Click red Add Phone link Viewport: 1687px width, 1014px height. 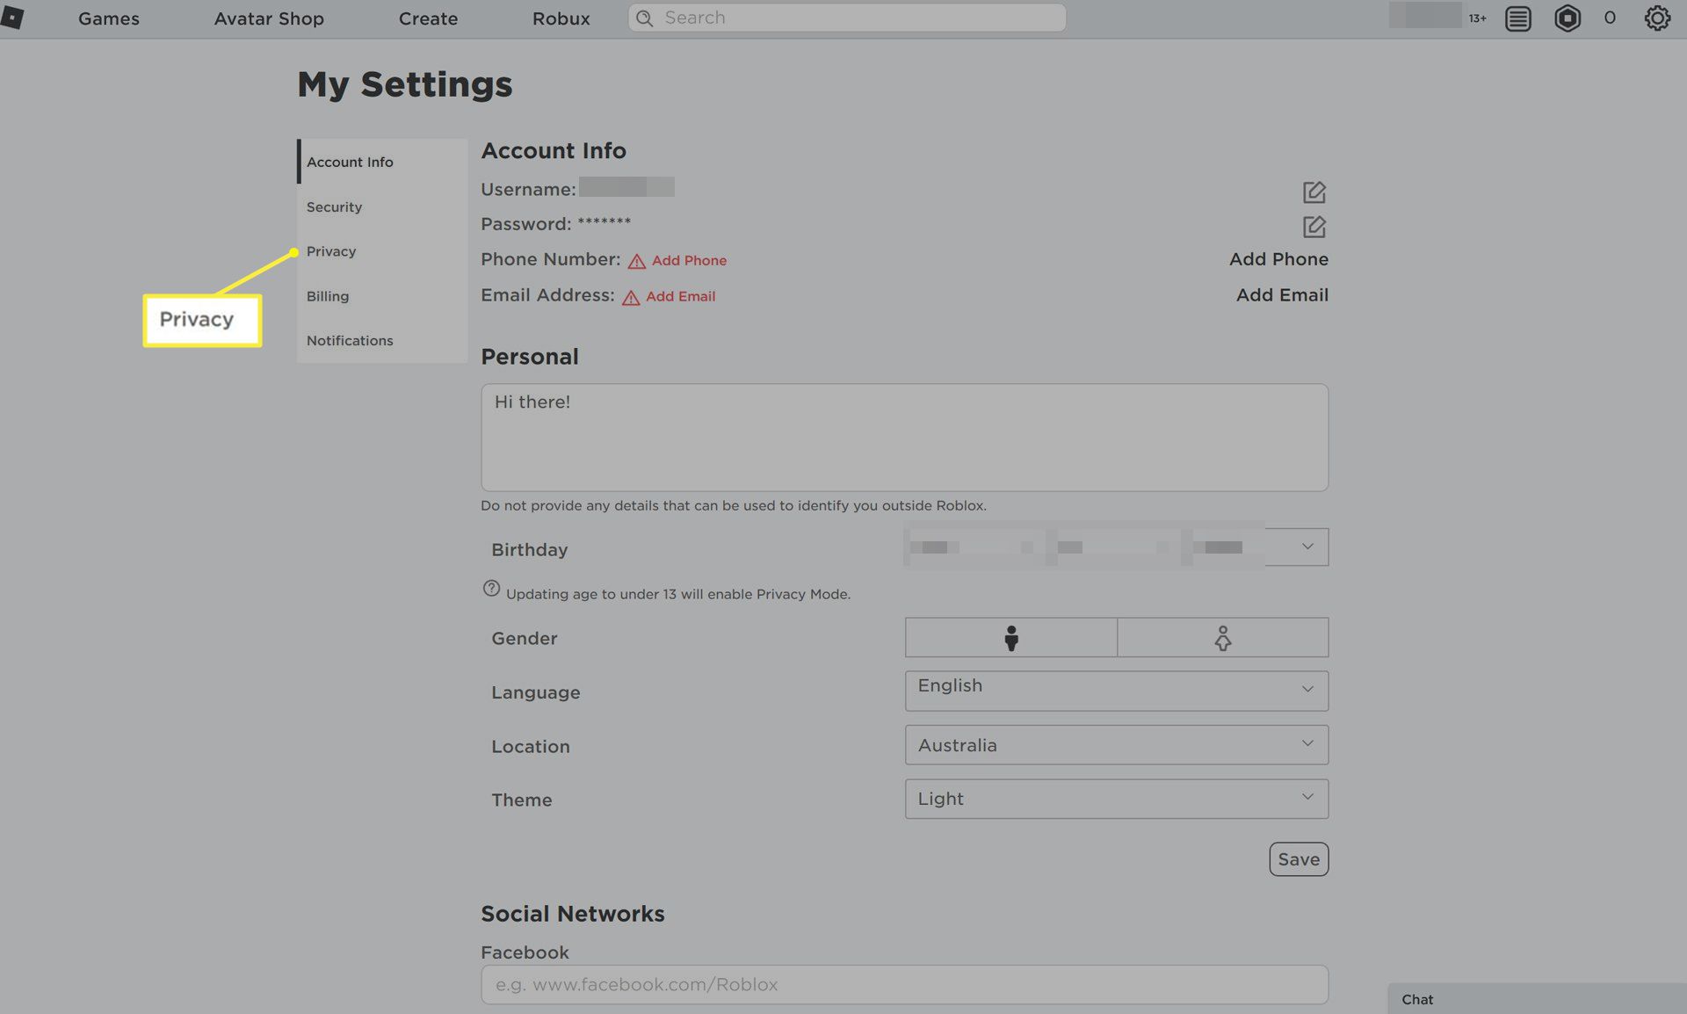coord(689,261)
